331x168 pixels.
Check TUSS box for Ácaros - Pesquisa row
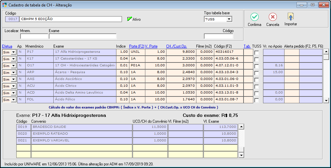pos(257,73)
